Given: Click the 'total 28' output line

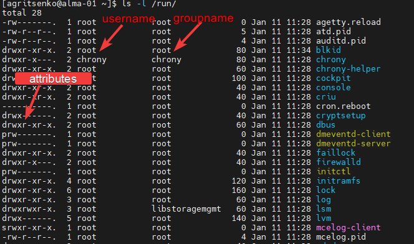Looking at the screenshot, I should click(22, 12).
